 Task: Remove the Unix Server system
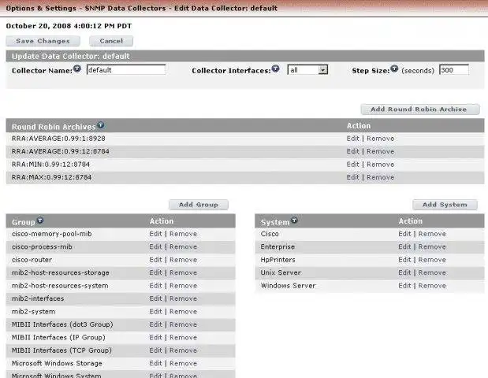click(x=432, y=272)
